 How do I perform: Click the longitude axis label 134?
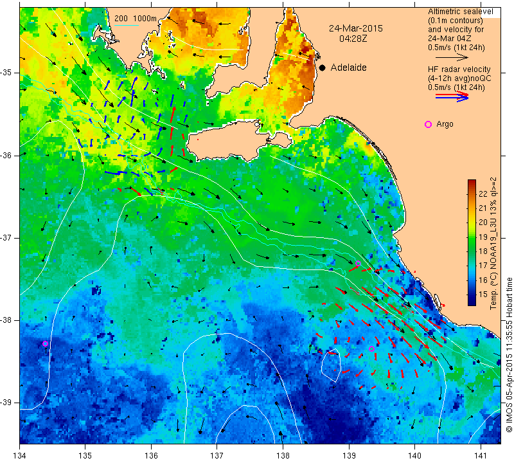coord(20,456)
